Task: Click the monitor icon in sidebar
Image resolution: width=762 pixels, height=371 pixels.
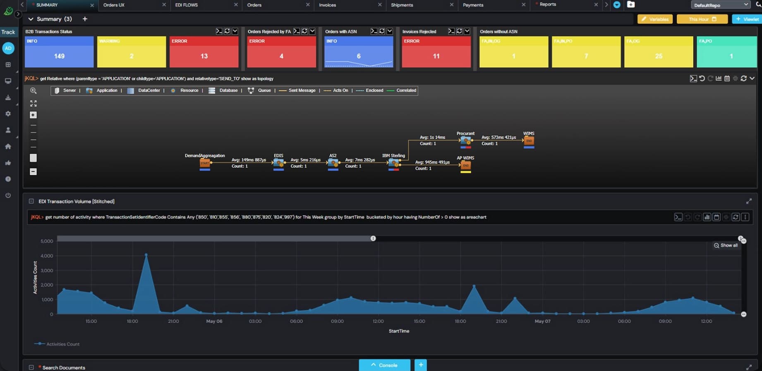Action: (8, 81)
